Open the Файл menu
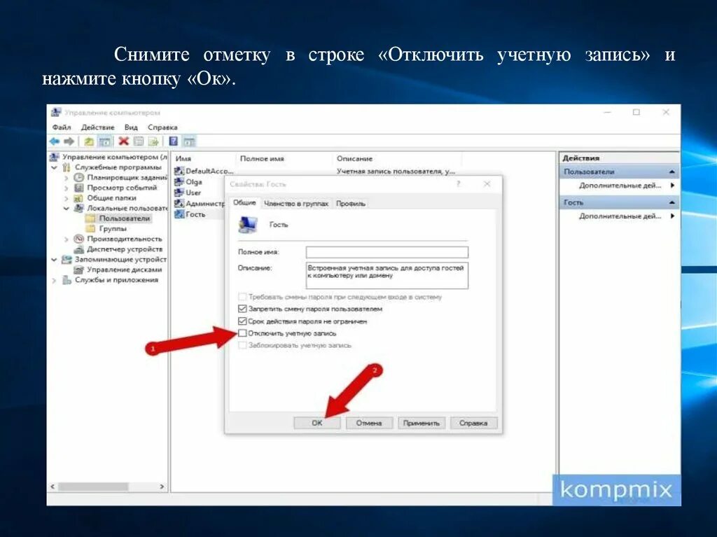 pos(62,127)
